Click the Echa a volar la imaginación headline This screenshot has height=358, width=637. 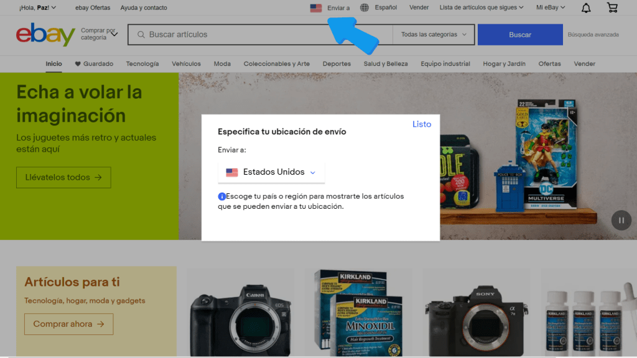[x=79, y=104]
